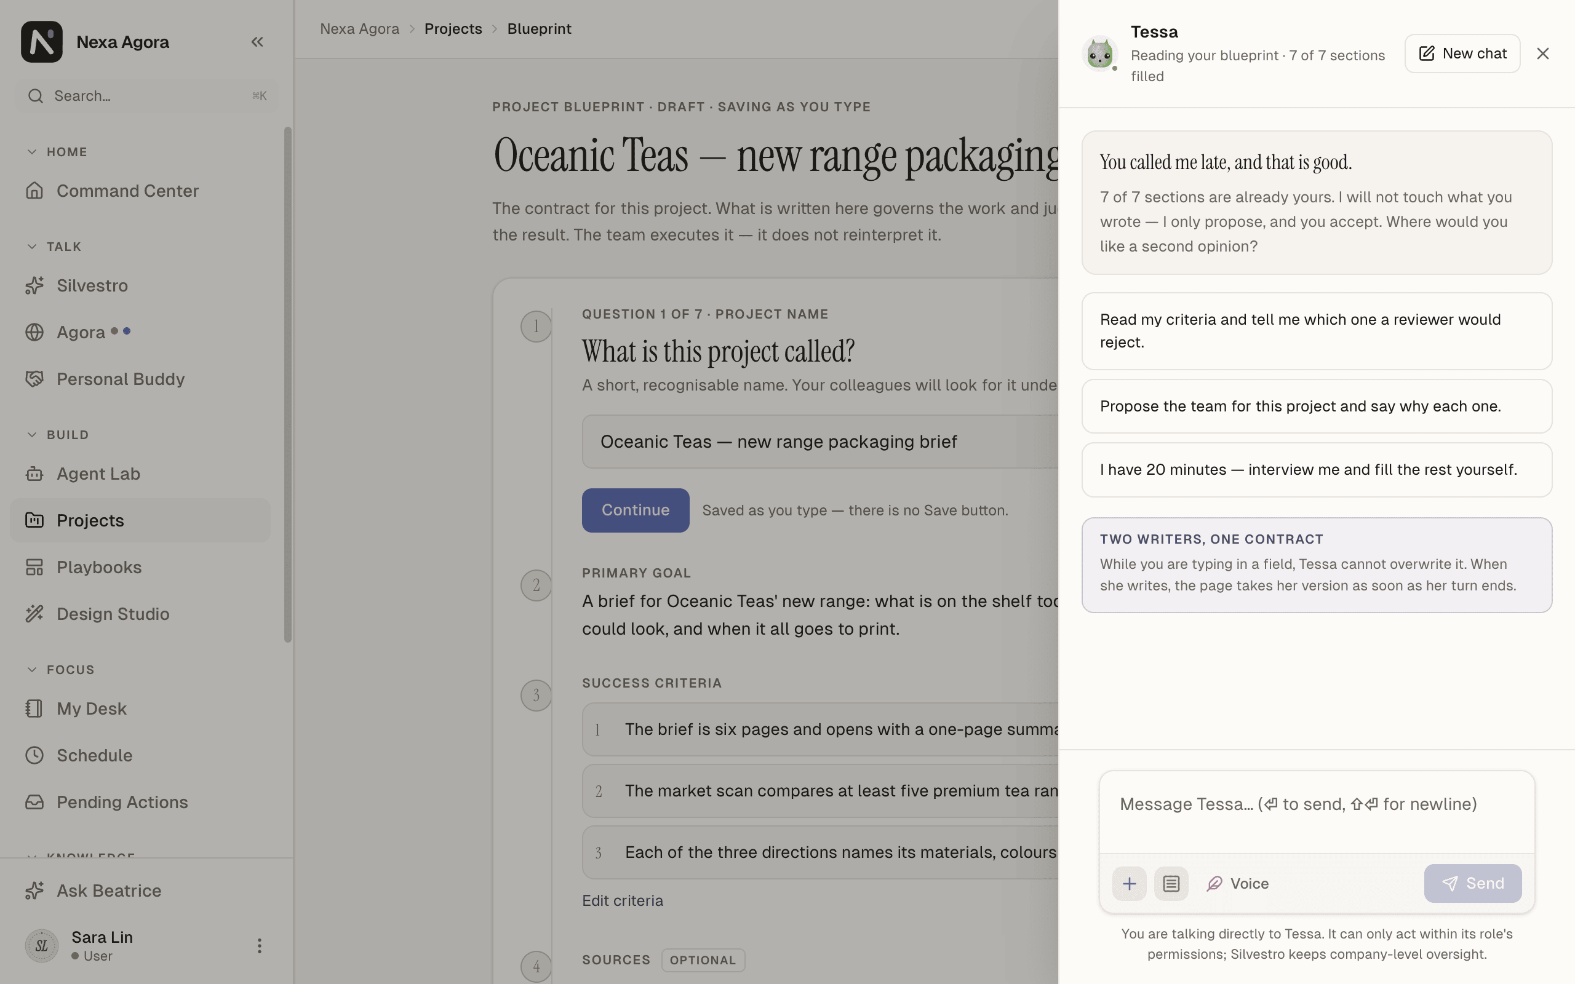Click the Projects breadcrumb link
This screenshot has width=1575, height=984.
[x=453, y=30]
